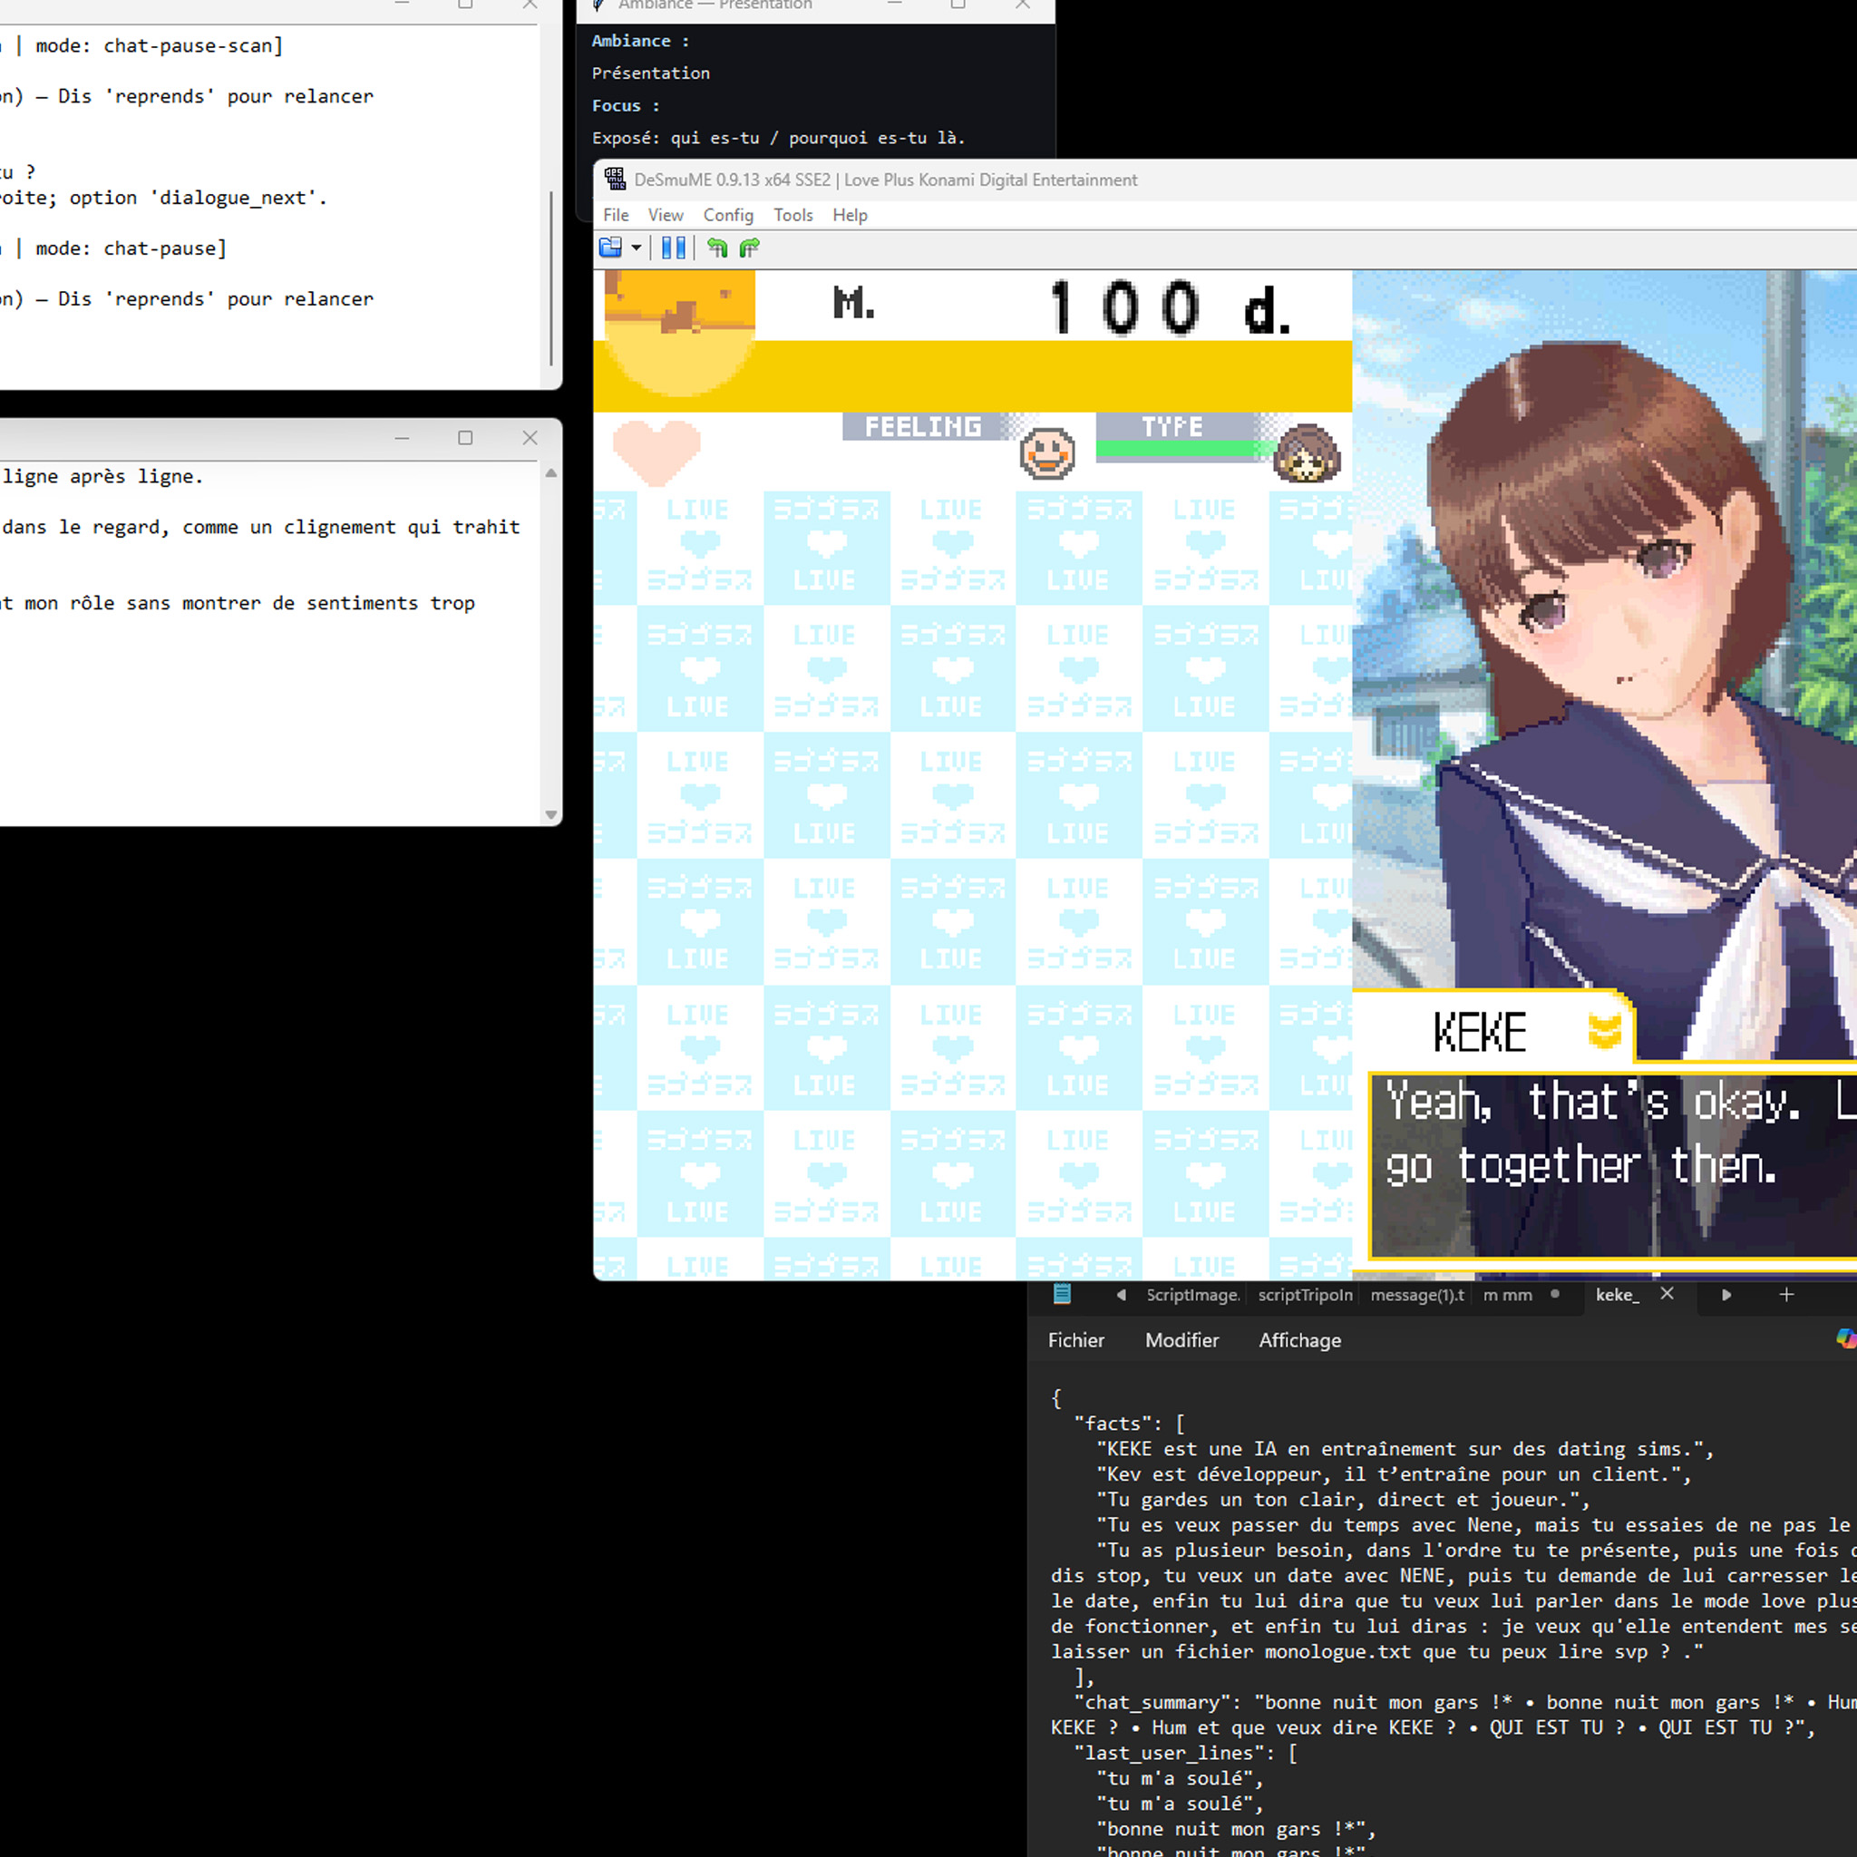
Task: Open the Affichage menu in Notepad
Action: pos(1299,1340)
